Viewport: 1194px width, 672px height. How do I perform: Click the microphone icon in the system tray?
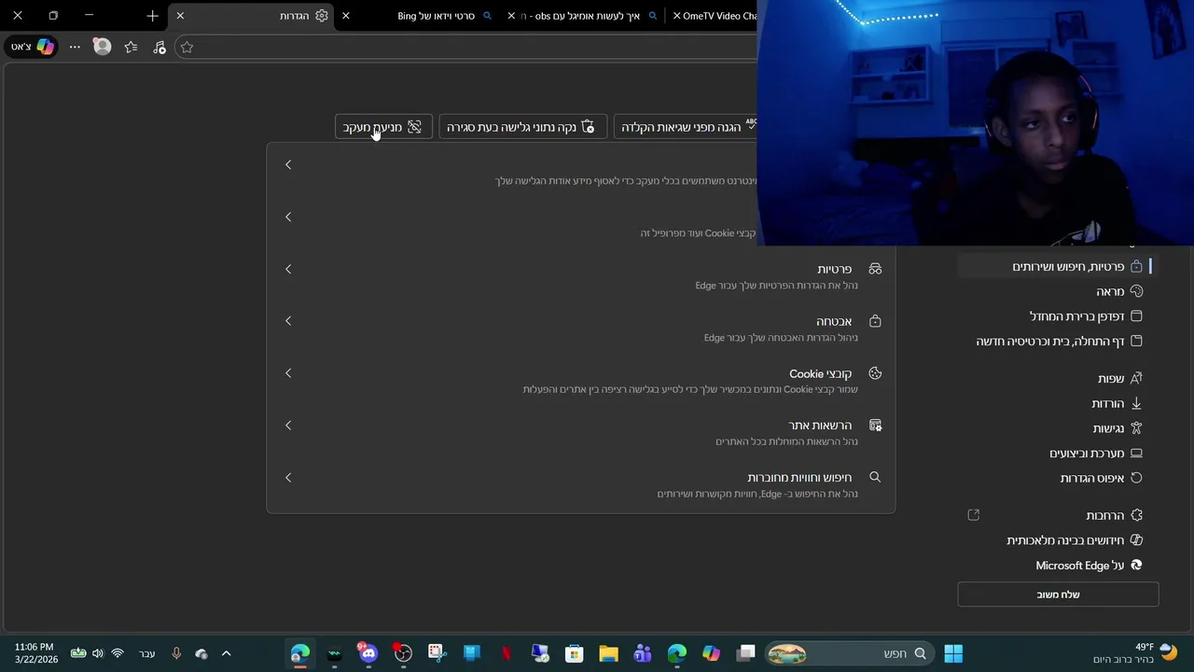pyautogui.click(x=176, y=653)
